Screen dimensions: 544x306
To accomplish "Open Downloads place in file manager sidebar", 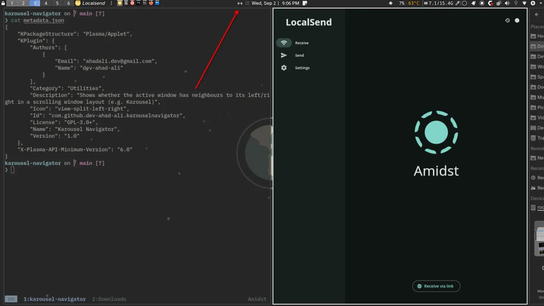I will click(537, 46).
